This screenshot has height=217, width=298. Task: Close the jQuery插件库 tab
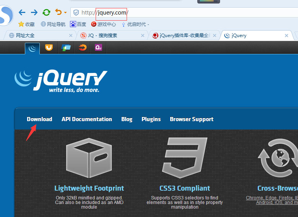(x=215, y=36)
